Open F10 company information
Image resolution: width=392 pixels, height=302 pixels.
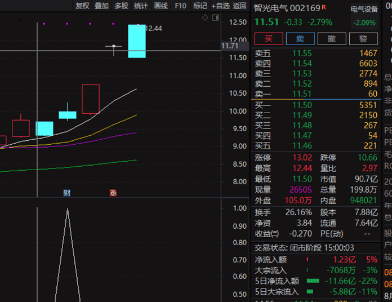pos(180,6)
